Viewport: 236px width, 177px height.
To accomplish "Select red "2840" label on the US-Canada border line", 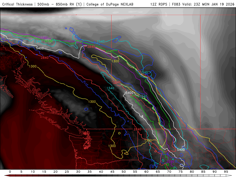I will click(137, 129).
